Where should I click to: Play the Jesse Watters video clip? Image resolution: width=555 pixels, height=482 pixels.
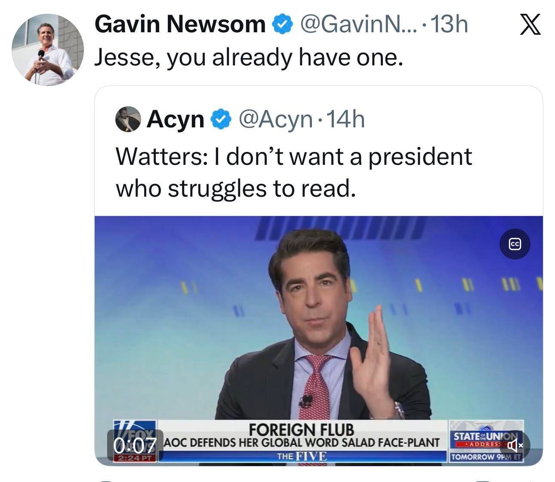click(x=318, y=327)
